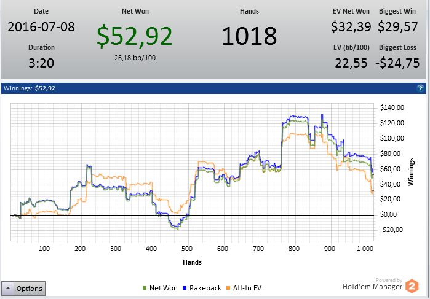Click the Hold'em Manager 2 logo
This screenshot has height=299, width=430.
click(x=412, y=286)
